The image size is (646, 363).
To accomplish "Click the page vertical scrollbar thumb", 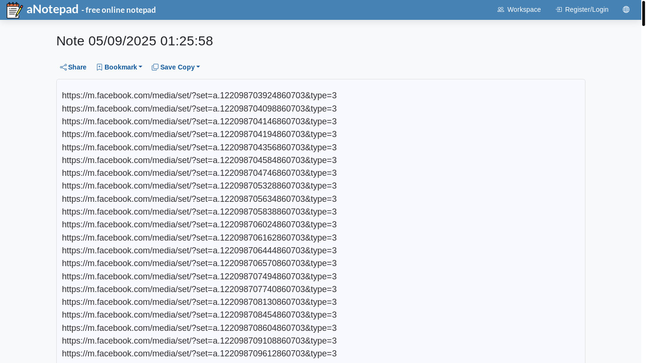I will point(644,13).
